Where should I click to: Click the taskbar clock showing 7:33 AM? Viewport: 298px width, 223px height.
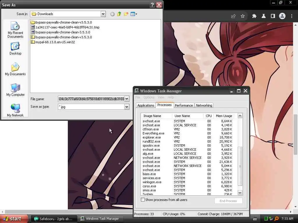287,219
